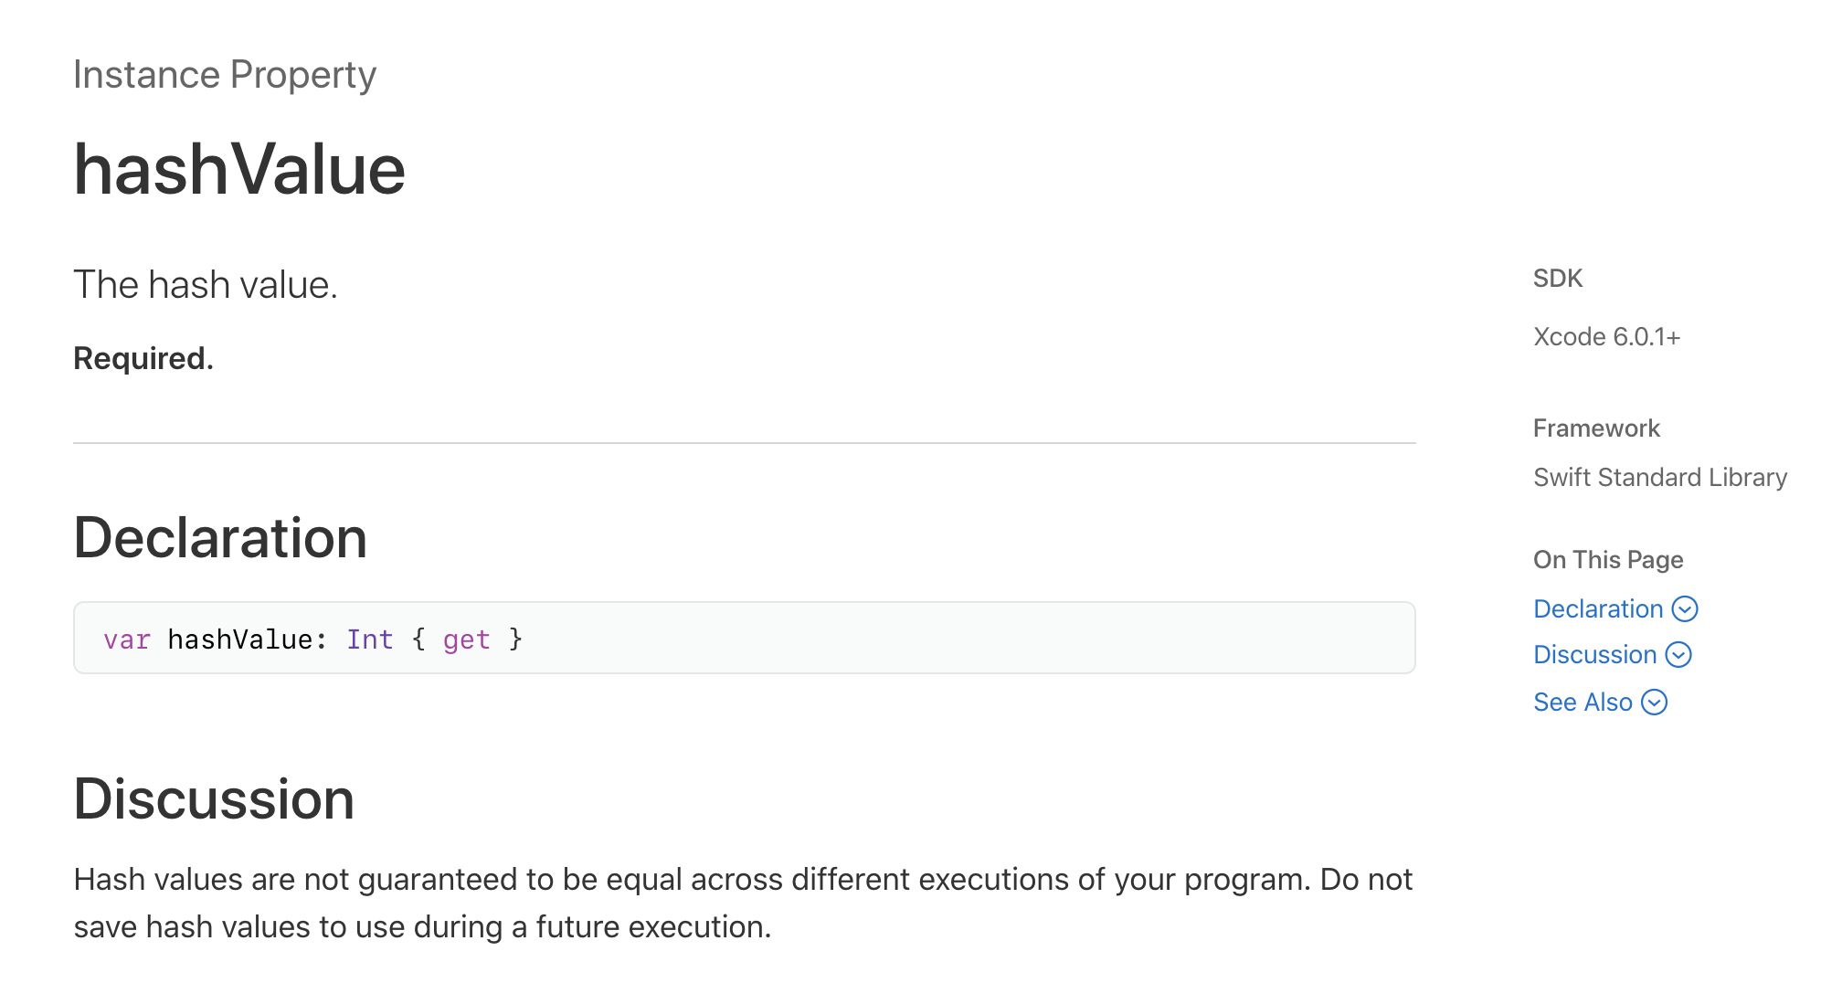Go to the See Also sidebar link

tap(1583, 703)
